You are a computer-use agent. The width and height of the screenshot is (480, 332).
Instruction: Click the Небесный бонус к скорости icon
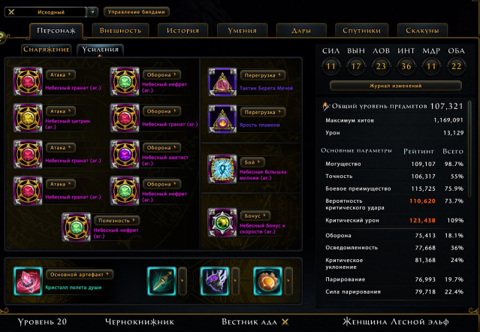(x=222, y=222)
